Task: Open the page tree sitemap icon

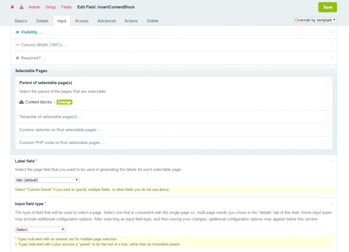Action: (x=21, y=7)
